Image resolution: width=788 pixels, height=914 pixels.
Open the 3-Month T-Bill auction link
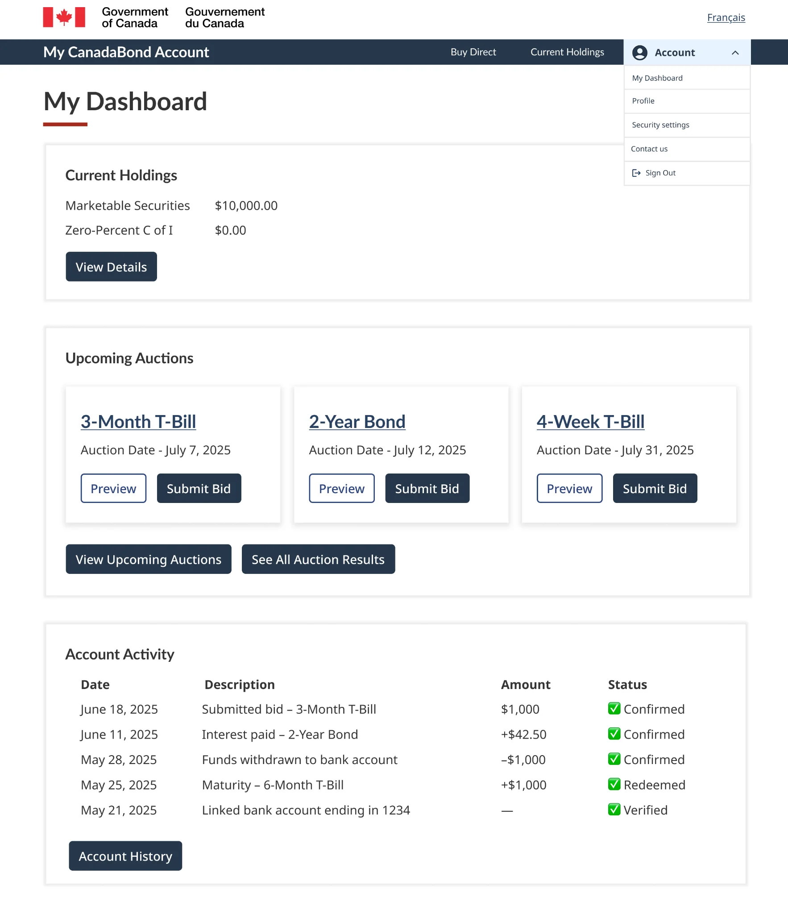tap(138, 421)
